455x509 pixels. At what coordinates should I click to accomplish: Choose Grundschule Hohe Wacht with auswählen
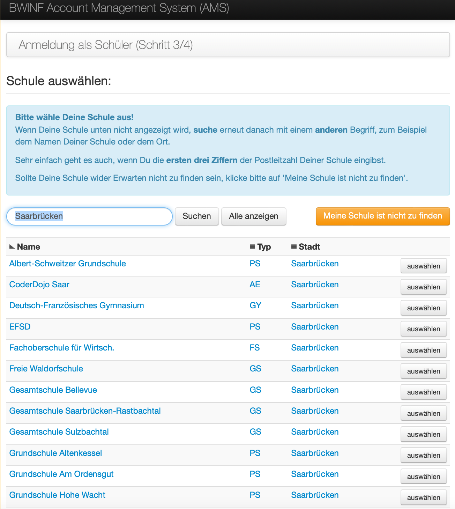click(x=424, y=497)
